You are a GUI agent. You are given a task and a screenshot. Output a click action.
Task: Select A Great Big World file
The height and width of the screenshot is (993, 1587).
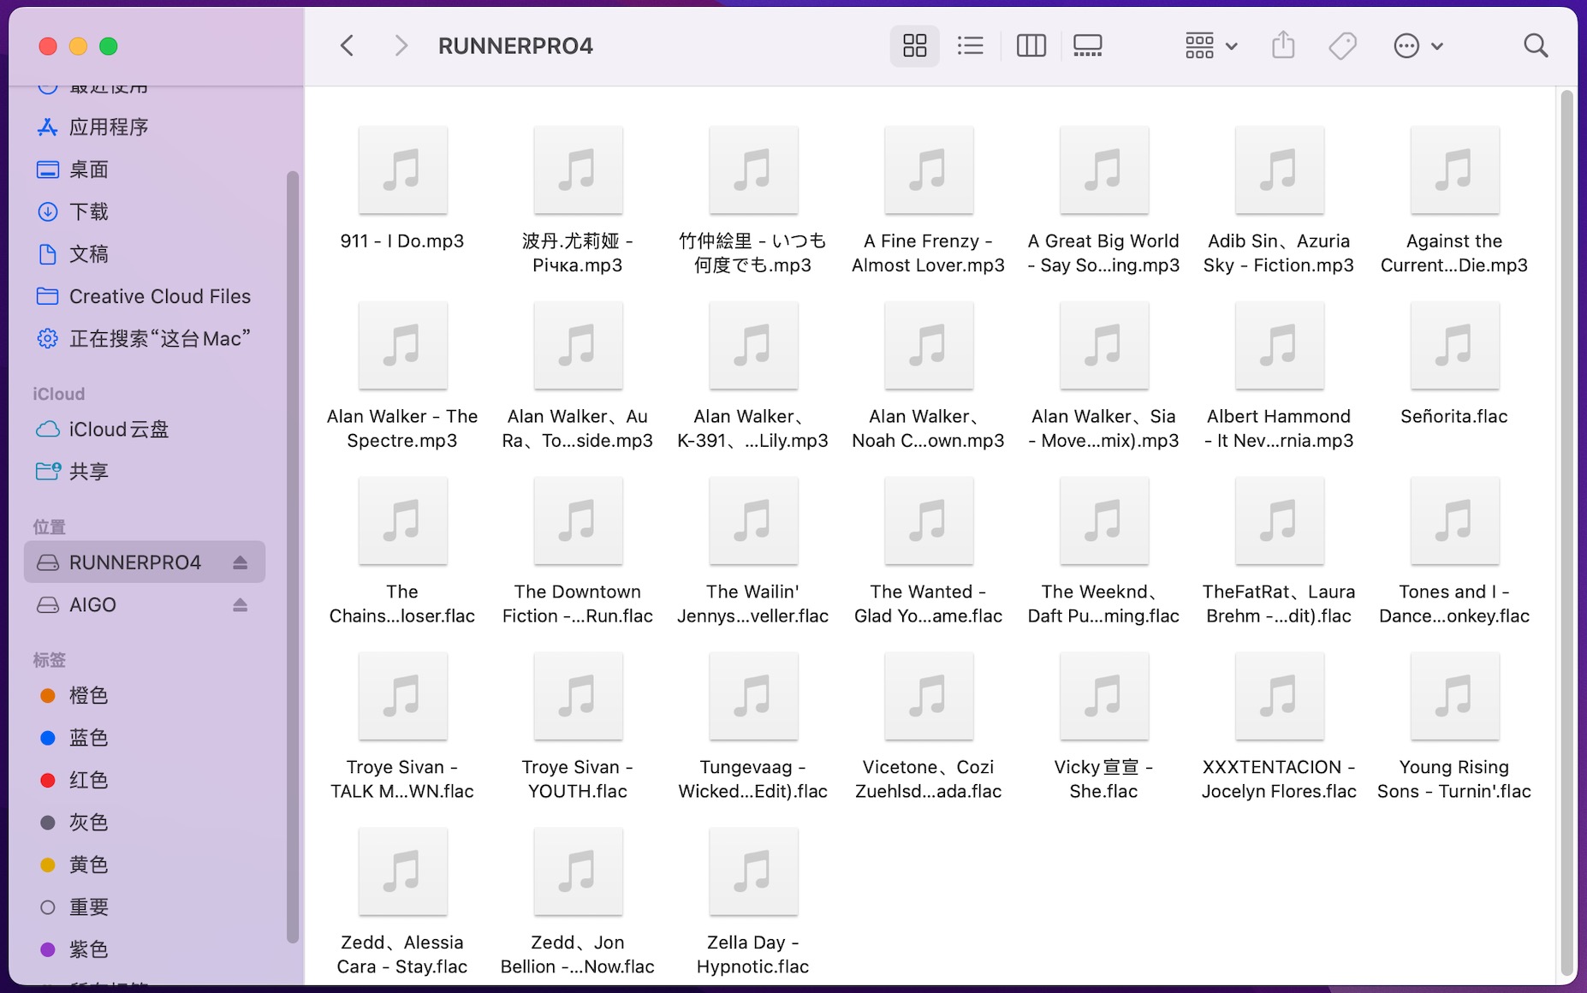[x=1104, y=201]
